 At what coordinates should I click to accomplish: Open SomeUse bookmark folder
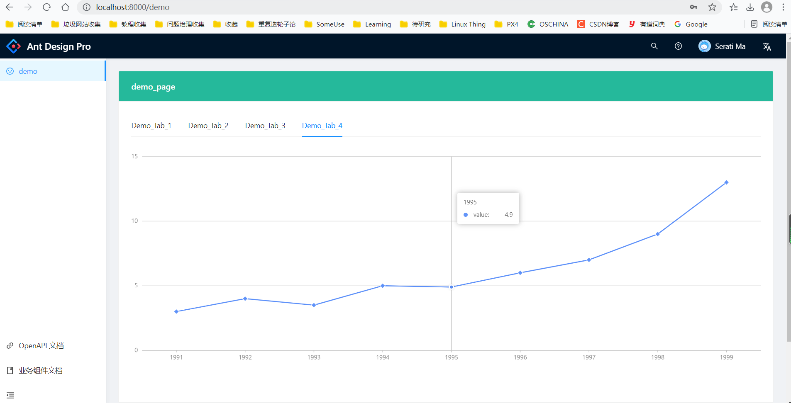[x=324, y=24]
